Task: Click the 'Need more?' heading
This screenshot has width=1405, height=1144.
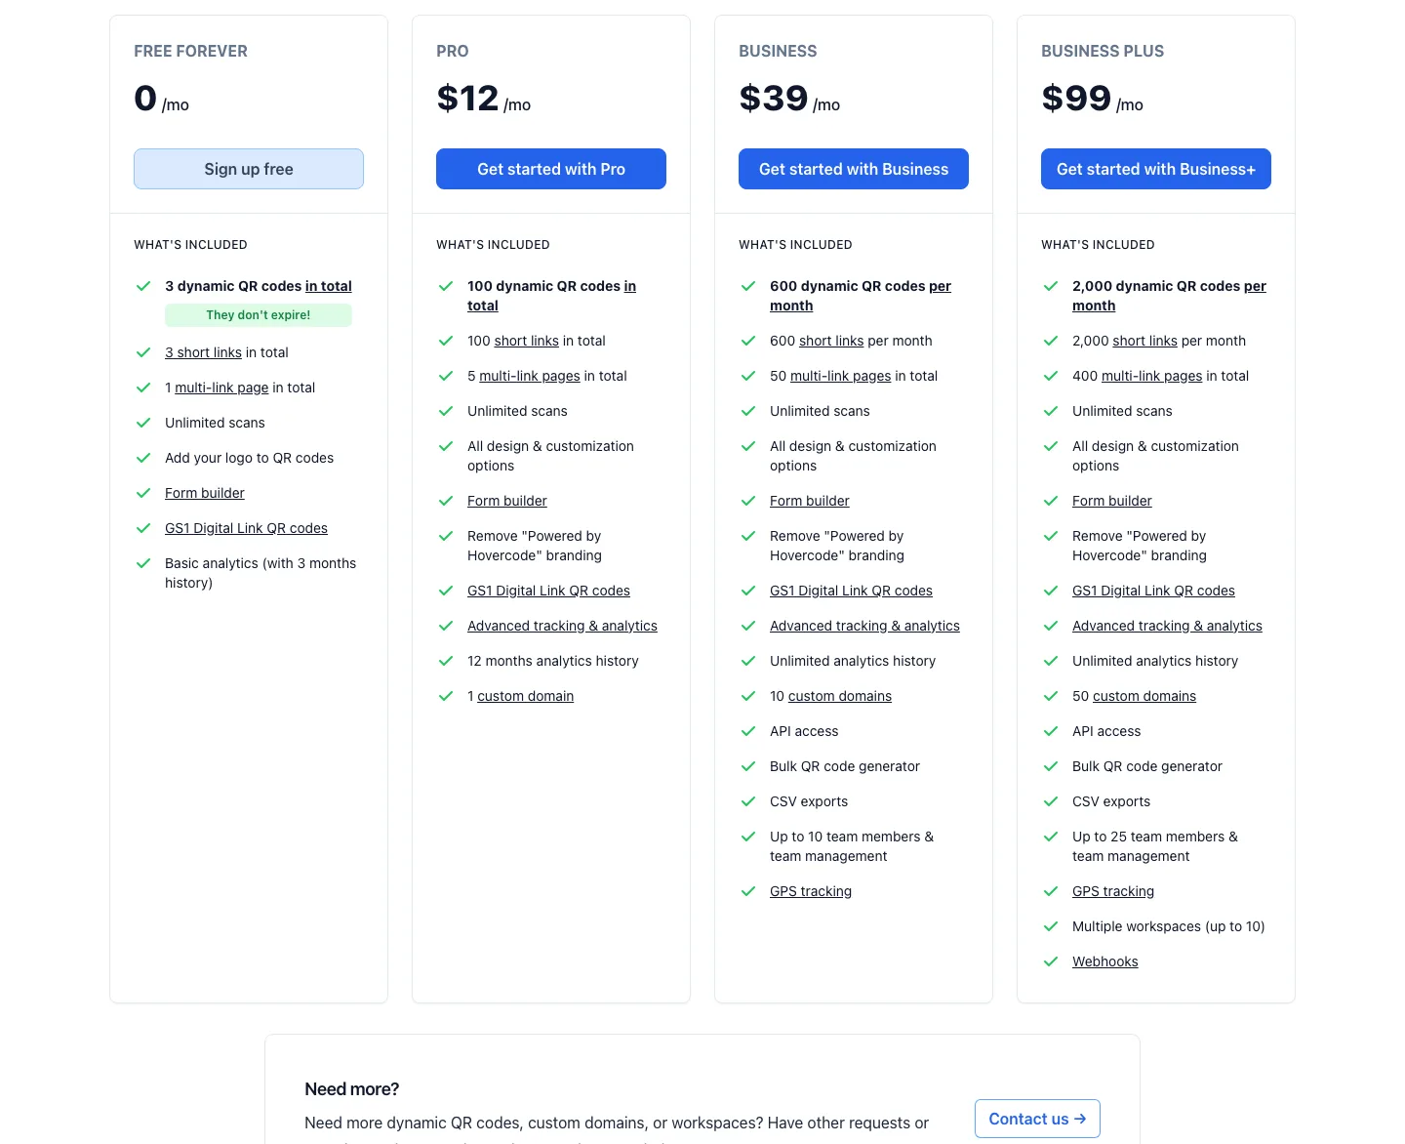Action: [351, 1089]
